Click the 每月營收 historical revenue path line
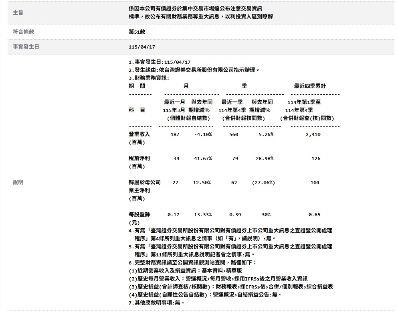The image size is (398, 313). (x=218, y=278)
